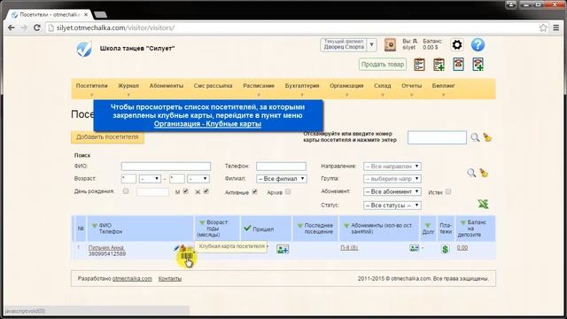Open the Абонементы menu
The image size is (567, 319).
167,86
